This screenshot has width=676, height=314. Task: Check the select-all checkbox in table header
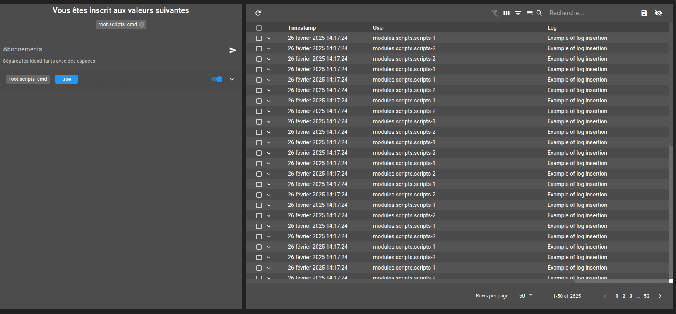click(259, 28)
